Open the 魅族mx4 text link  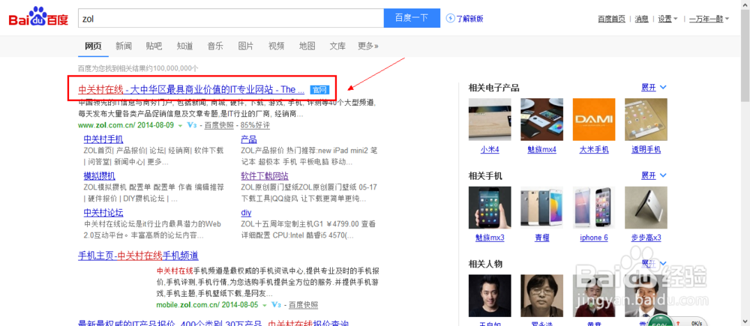pyautogui.click(x=542, y=150)
